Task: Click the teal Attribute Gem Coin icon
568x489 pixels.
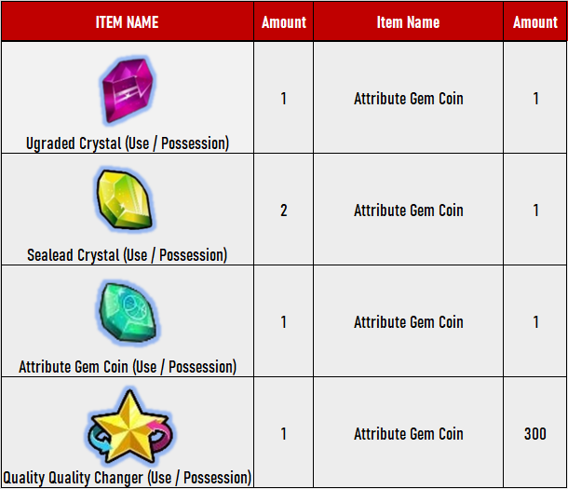Action: point(128,313)
